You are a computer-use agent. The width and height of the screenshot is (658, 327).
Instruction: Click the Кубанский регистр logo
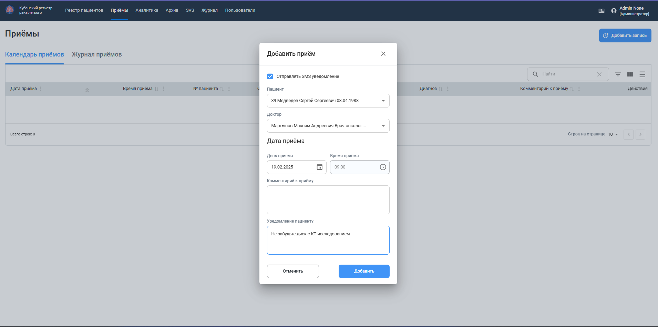point(10,10)
